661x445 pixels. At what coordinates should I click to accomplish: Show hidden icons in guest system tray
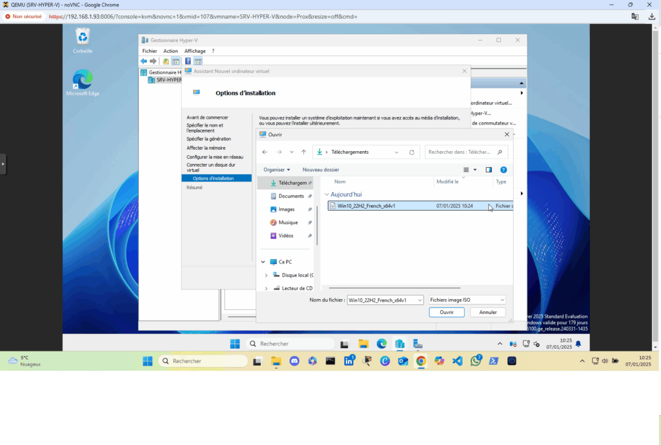click(500, 344)
